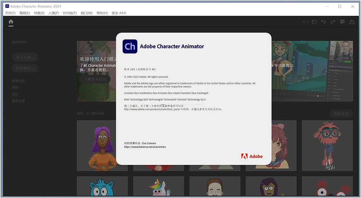
Task: Select the red big-eyed creature puppet thumbnail
Action: point(327,186)
